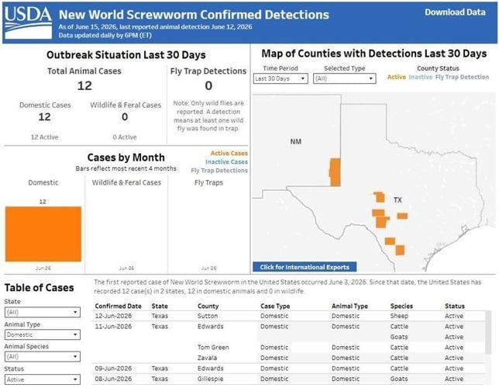Open the Animal Type filter dropdown
This screenshot has width=499, height=388.
(43, 334)
